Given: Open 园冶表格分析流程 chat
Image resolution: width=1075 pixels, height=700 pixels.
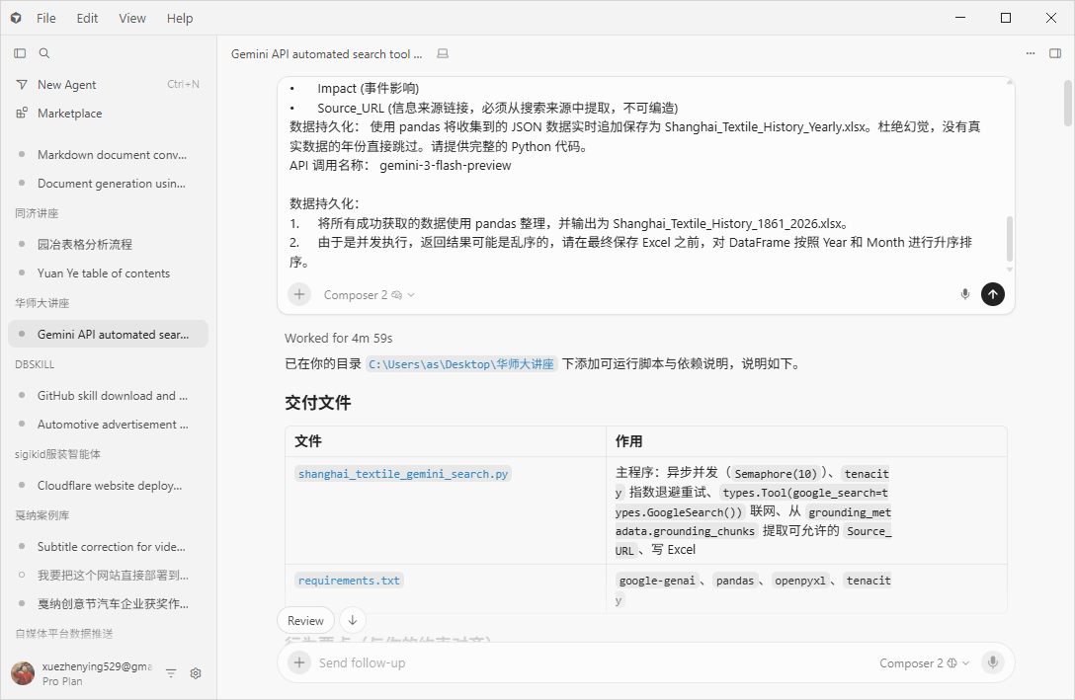Looking at the screenshot, I should click(x=108, y=245).
